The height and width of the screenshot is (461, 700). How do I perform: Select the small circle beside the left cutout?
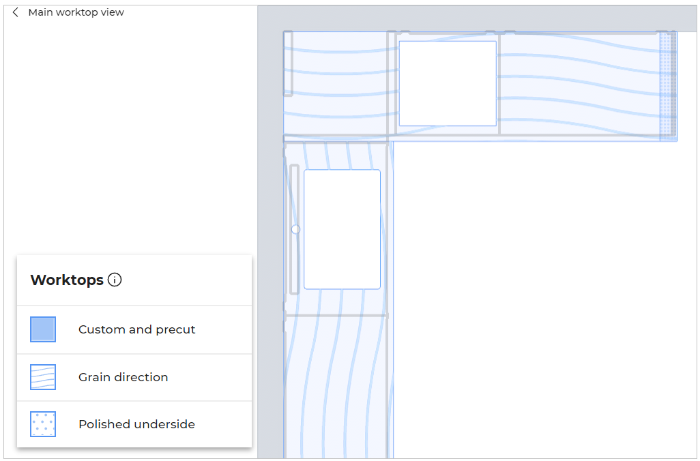click(x=295, y=230)
